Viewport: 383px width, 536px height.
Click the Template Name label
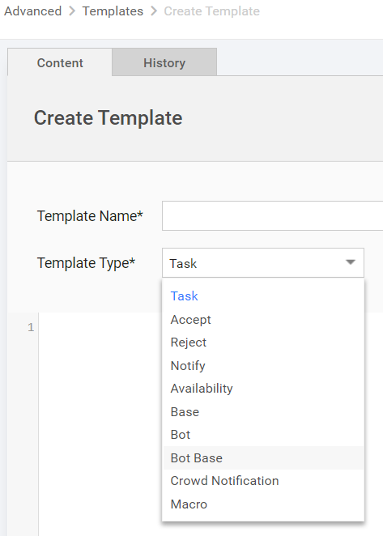(90, 216)
